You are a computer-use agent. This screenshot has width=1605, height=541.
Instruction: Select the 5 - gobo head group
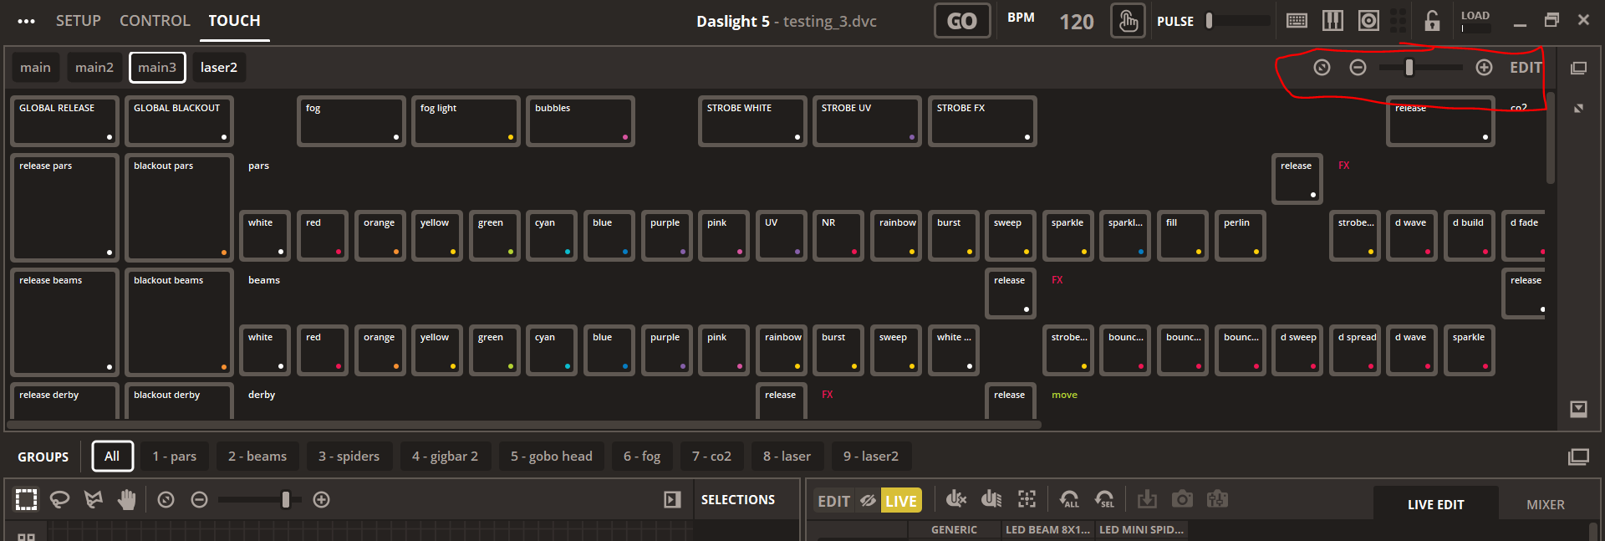(552, 457)
